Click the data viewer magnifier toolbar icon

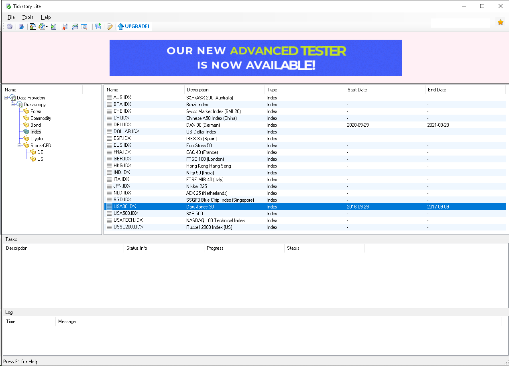(x=84, y=26)
